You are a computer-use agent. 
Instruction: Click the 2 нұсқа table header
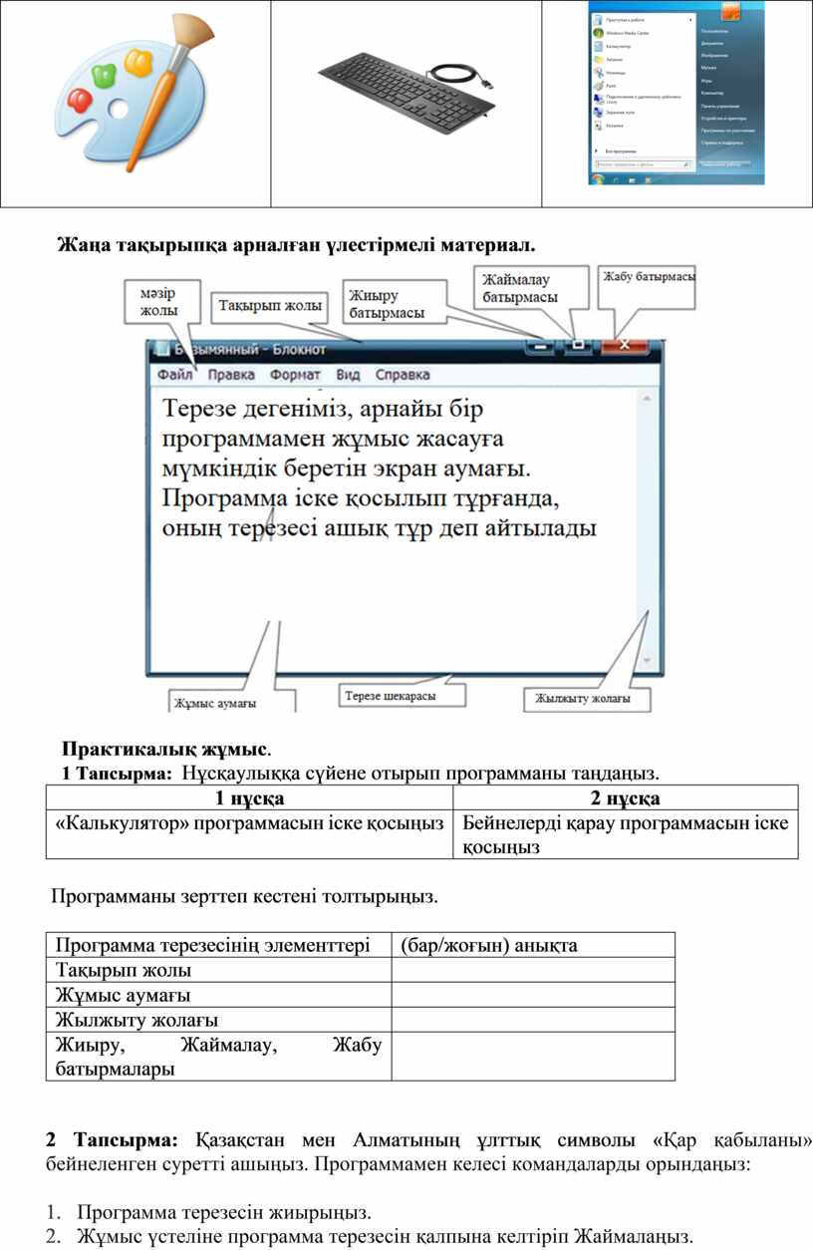pyautogui.click(x=626, y=797)
